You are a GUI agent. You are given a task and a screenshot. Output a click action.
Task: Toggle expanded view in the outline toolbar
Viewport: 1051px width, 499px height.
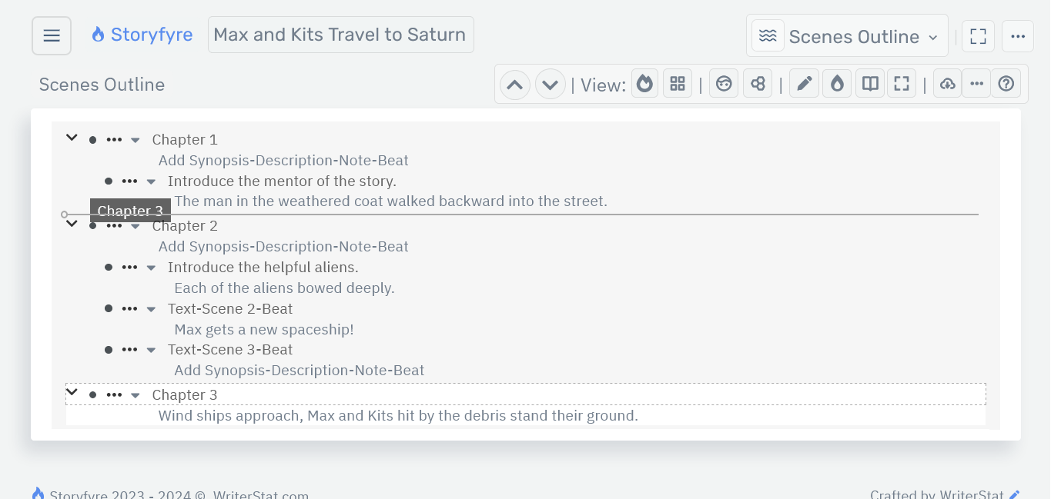tap(902, 84)
